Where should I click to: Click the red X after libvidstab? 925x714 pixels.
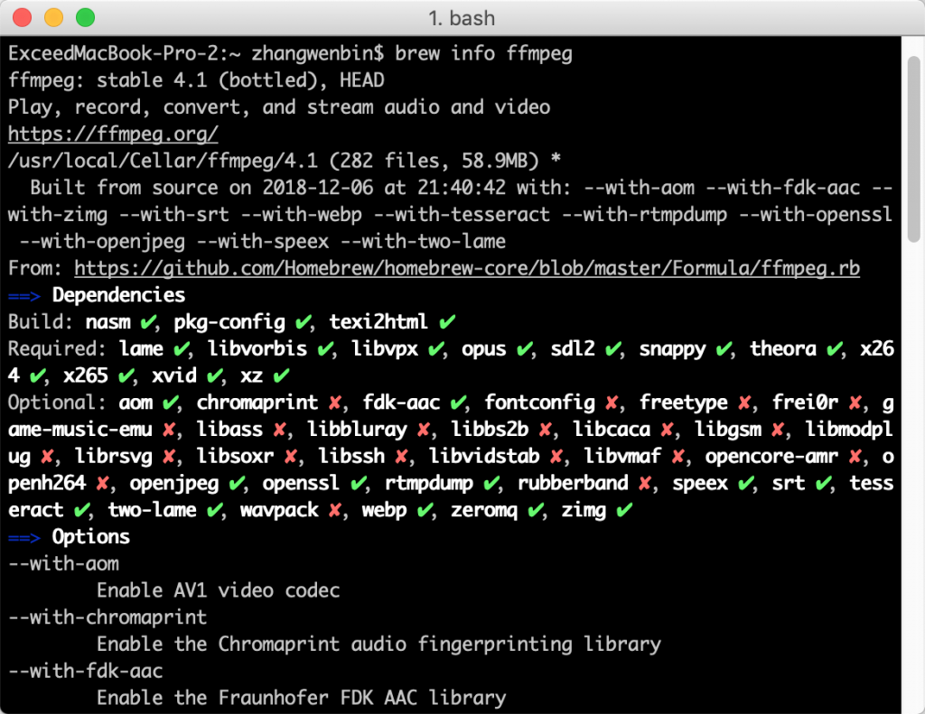tap(556, 457)
